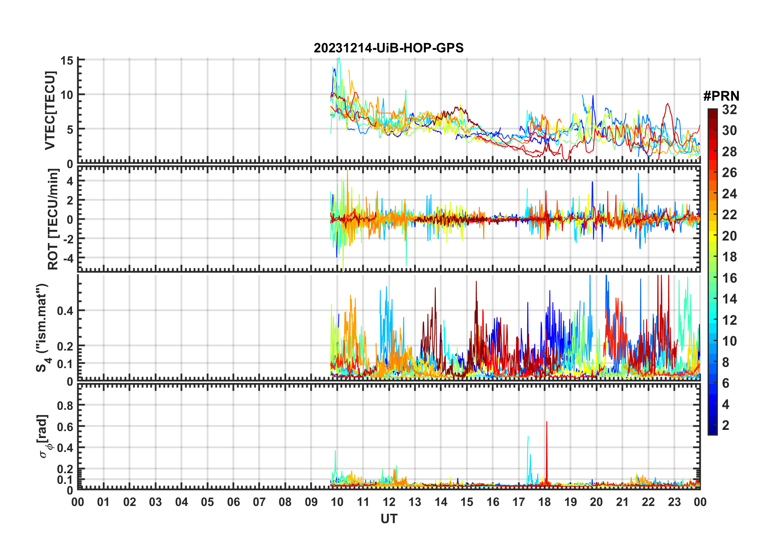Click ROT y-axis tick "4"

pos(70,181)
